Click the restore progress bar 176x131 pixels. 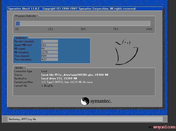pyautogui.click(x=83, y=24)
